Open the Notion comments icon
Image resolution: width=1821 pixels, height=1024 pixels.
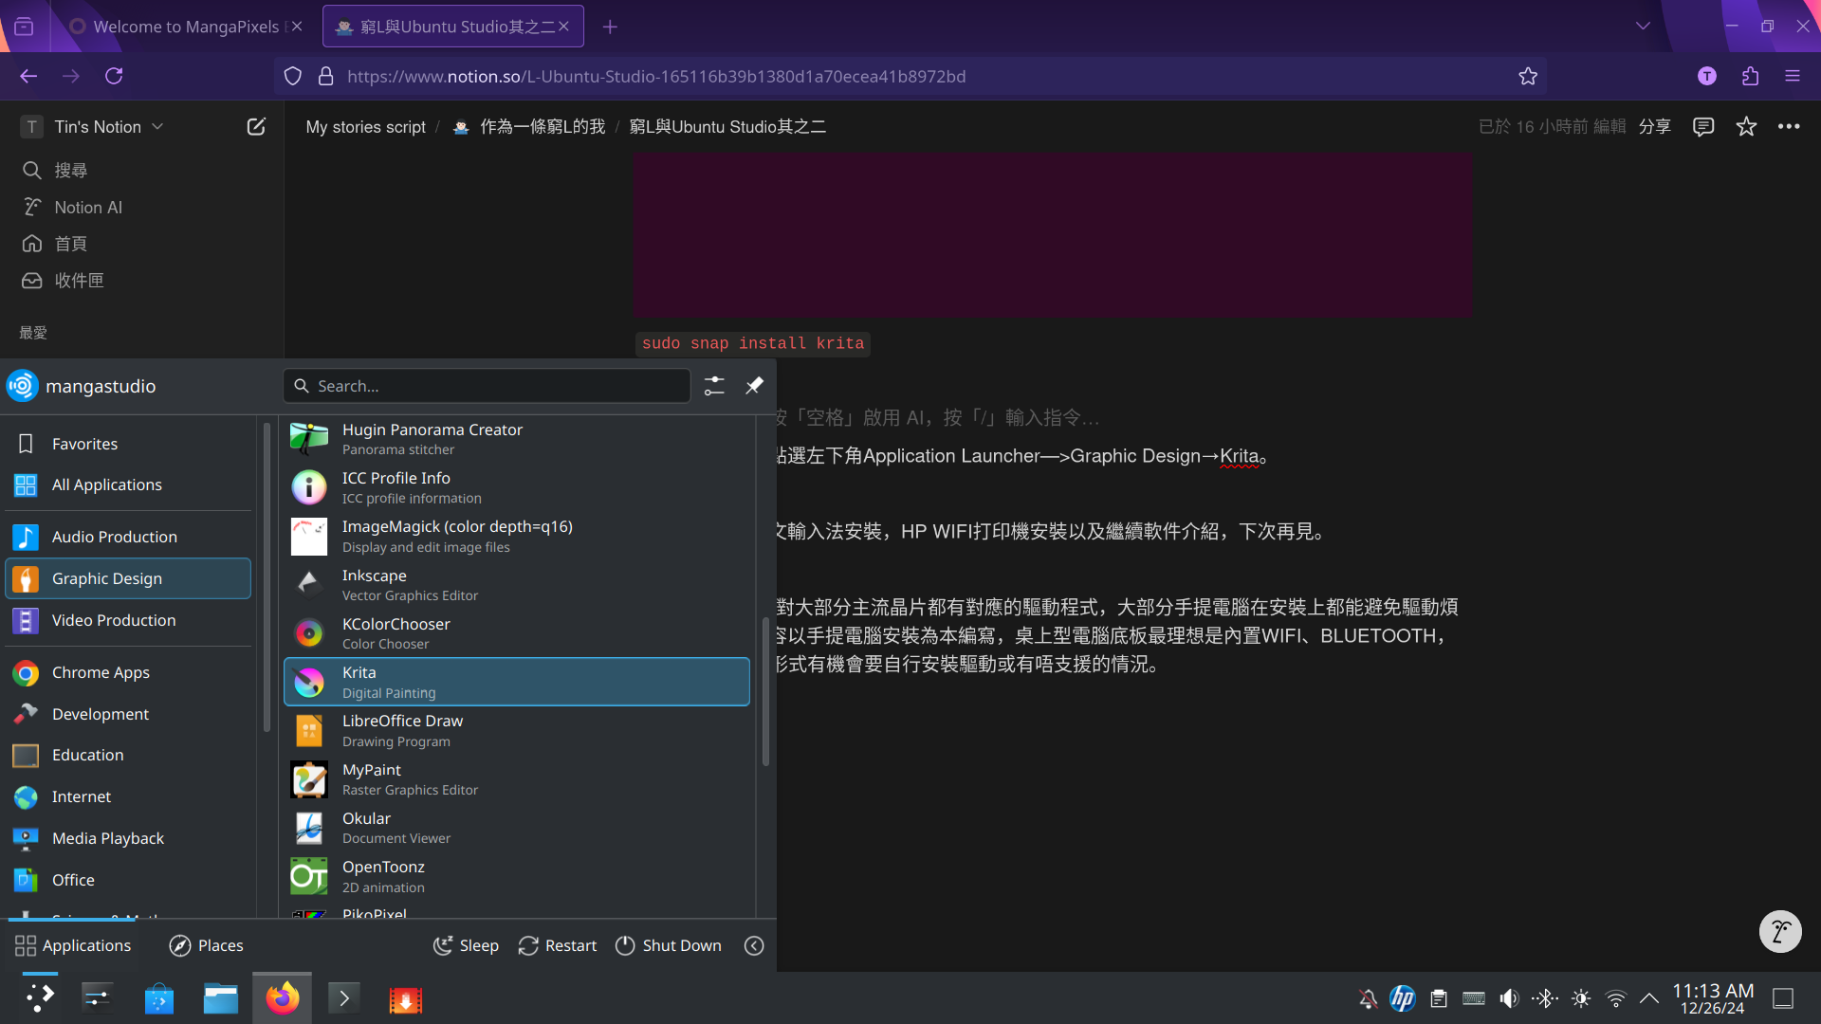(x=1703, y=127)
